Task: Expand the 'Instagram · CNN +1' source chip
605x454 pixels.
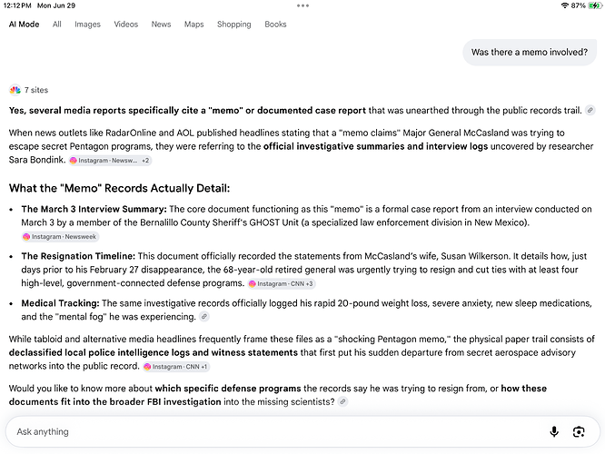Action: (176, 367)
